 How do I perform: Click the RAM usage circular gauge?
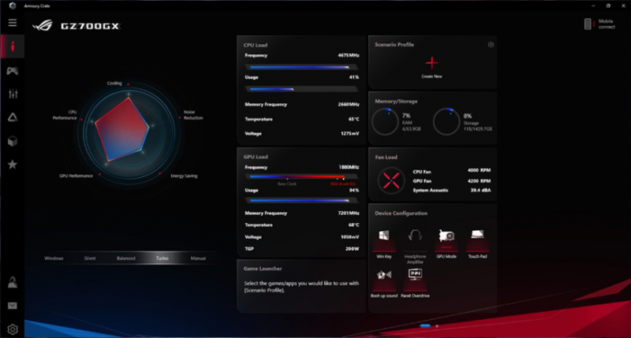click(x=385, y=121)
